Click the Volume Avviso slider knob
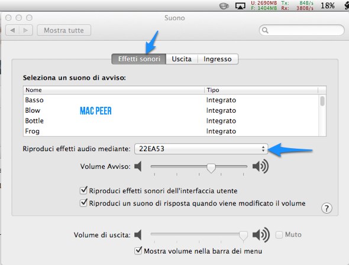The image size is (349, 265). [211, 168]
